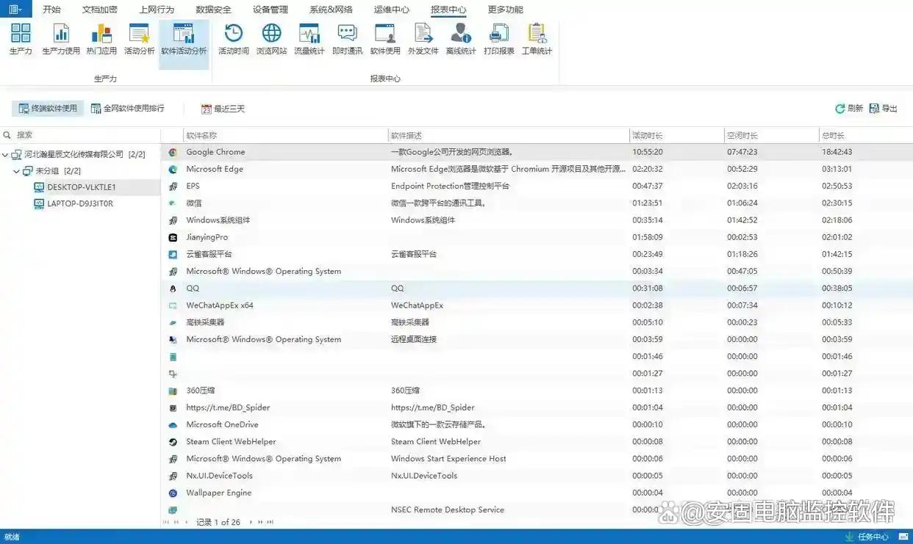The width and height of the screenshot is (913, 544).
Task: Collapse the 河北瀚星辰文化传媒有限公司 tree node
Action: [x=6, y=155]
